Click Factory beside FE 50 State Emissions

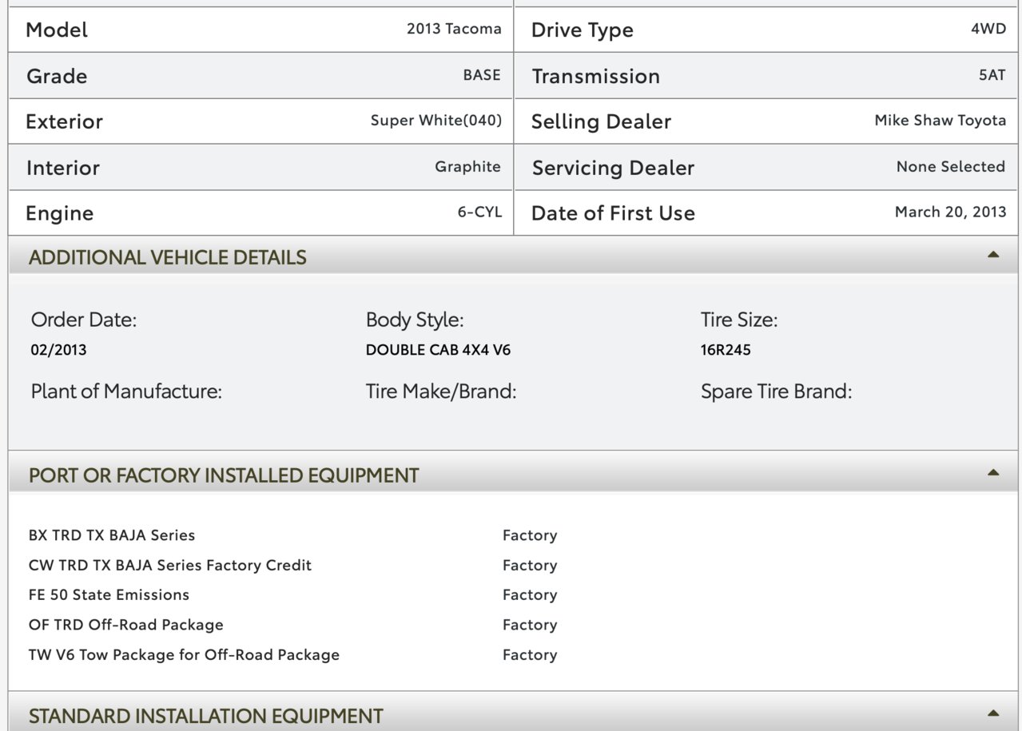(530, 595)
